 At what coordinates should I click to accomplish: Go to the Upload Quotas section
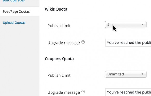[x=14, y=23]
